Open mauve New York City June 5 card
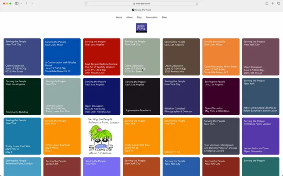 click(x=261, y=57)
